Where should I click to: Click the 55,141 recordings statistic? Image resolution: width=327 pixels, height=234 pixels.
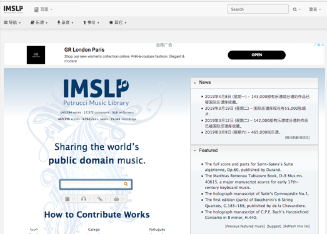[123, 119]
